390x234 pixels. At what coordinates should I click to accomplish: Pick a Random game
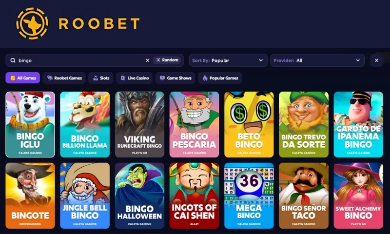(x=167, y=60)
